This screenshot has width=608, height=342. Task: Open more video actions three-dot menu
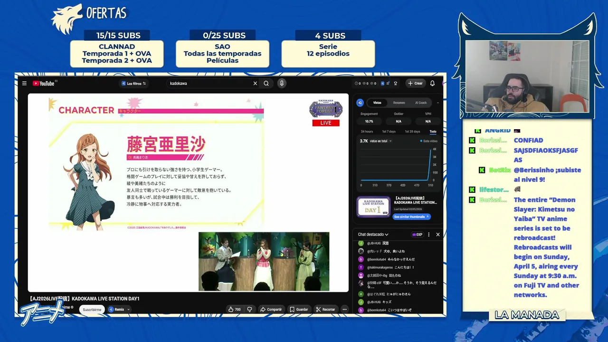(x=345, y=309)
